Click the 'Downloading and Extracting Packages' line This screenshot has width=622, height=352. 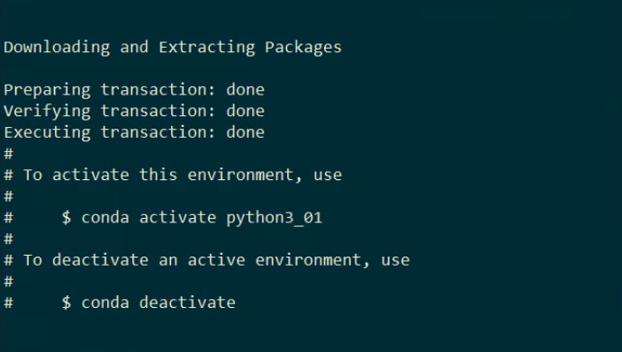point(173,47)
